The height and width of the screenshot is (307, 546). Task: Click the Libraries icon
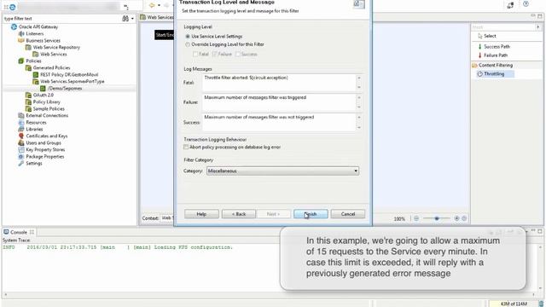20,129
